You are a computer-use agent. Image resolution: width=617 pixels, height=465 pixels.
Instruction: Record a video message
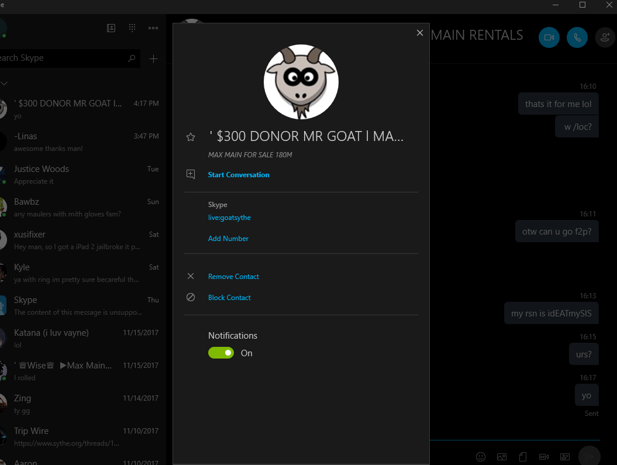tap(544, 457)
